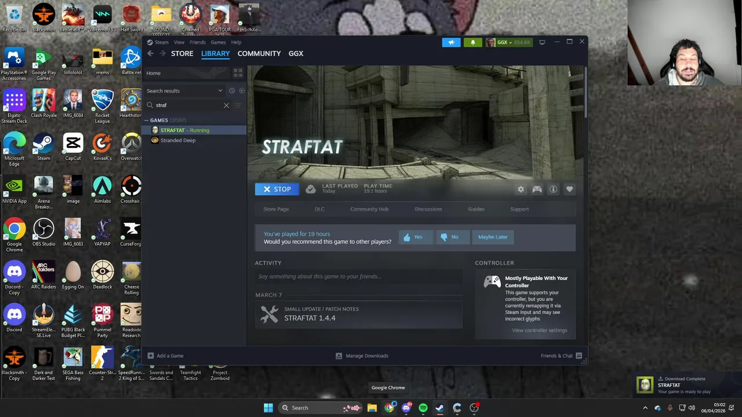Show STRAFTAT game info icon
Image resolution: width=742 pixels, height=417 pixels.
click(x=553, y=189)
